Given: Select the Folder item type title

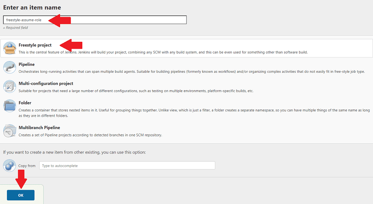Looking at the screenshot, I should pos(25,103).
